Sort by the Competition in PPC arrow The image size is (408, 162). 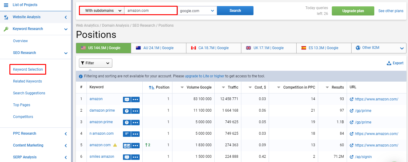(279, 87)
